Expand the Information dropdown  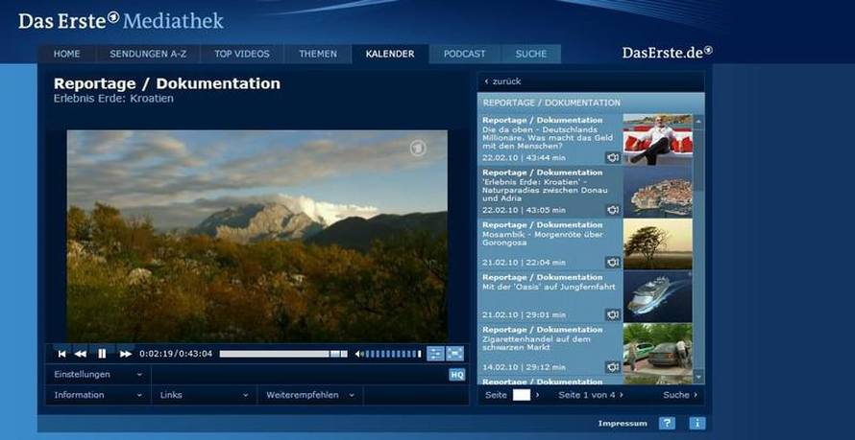[98, 395]
